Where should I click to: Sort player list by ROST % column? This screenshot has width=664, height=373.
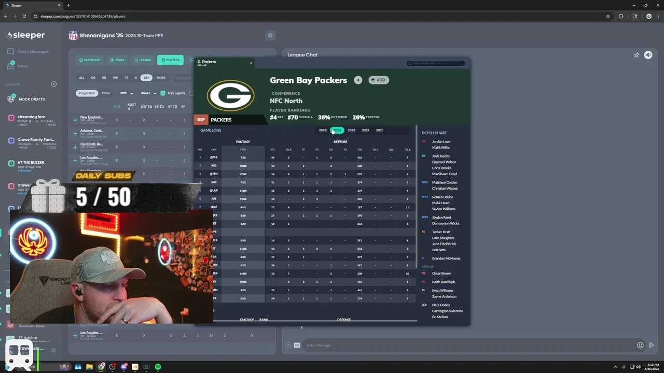[x=132, y=107]
